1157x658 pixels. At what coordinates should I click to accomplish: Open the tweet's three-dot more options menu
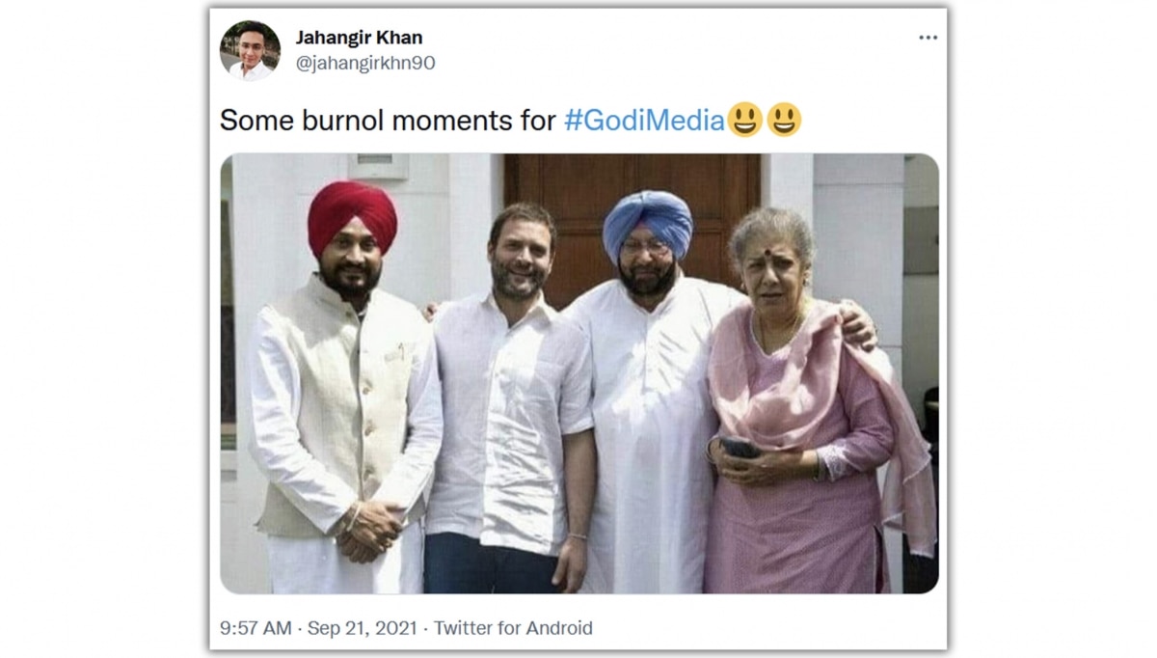point(928,38)
